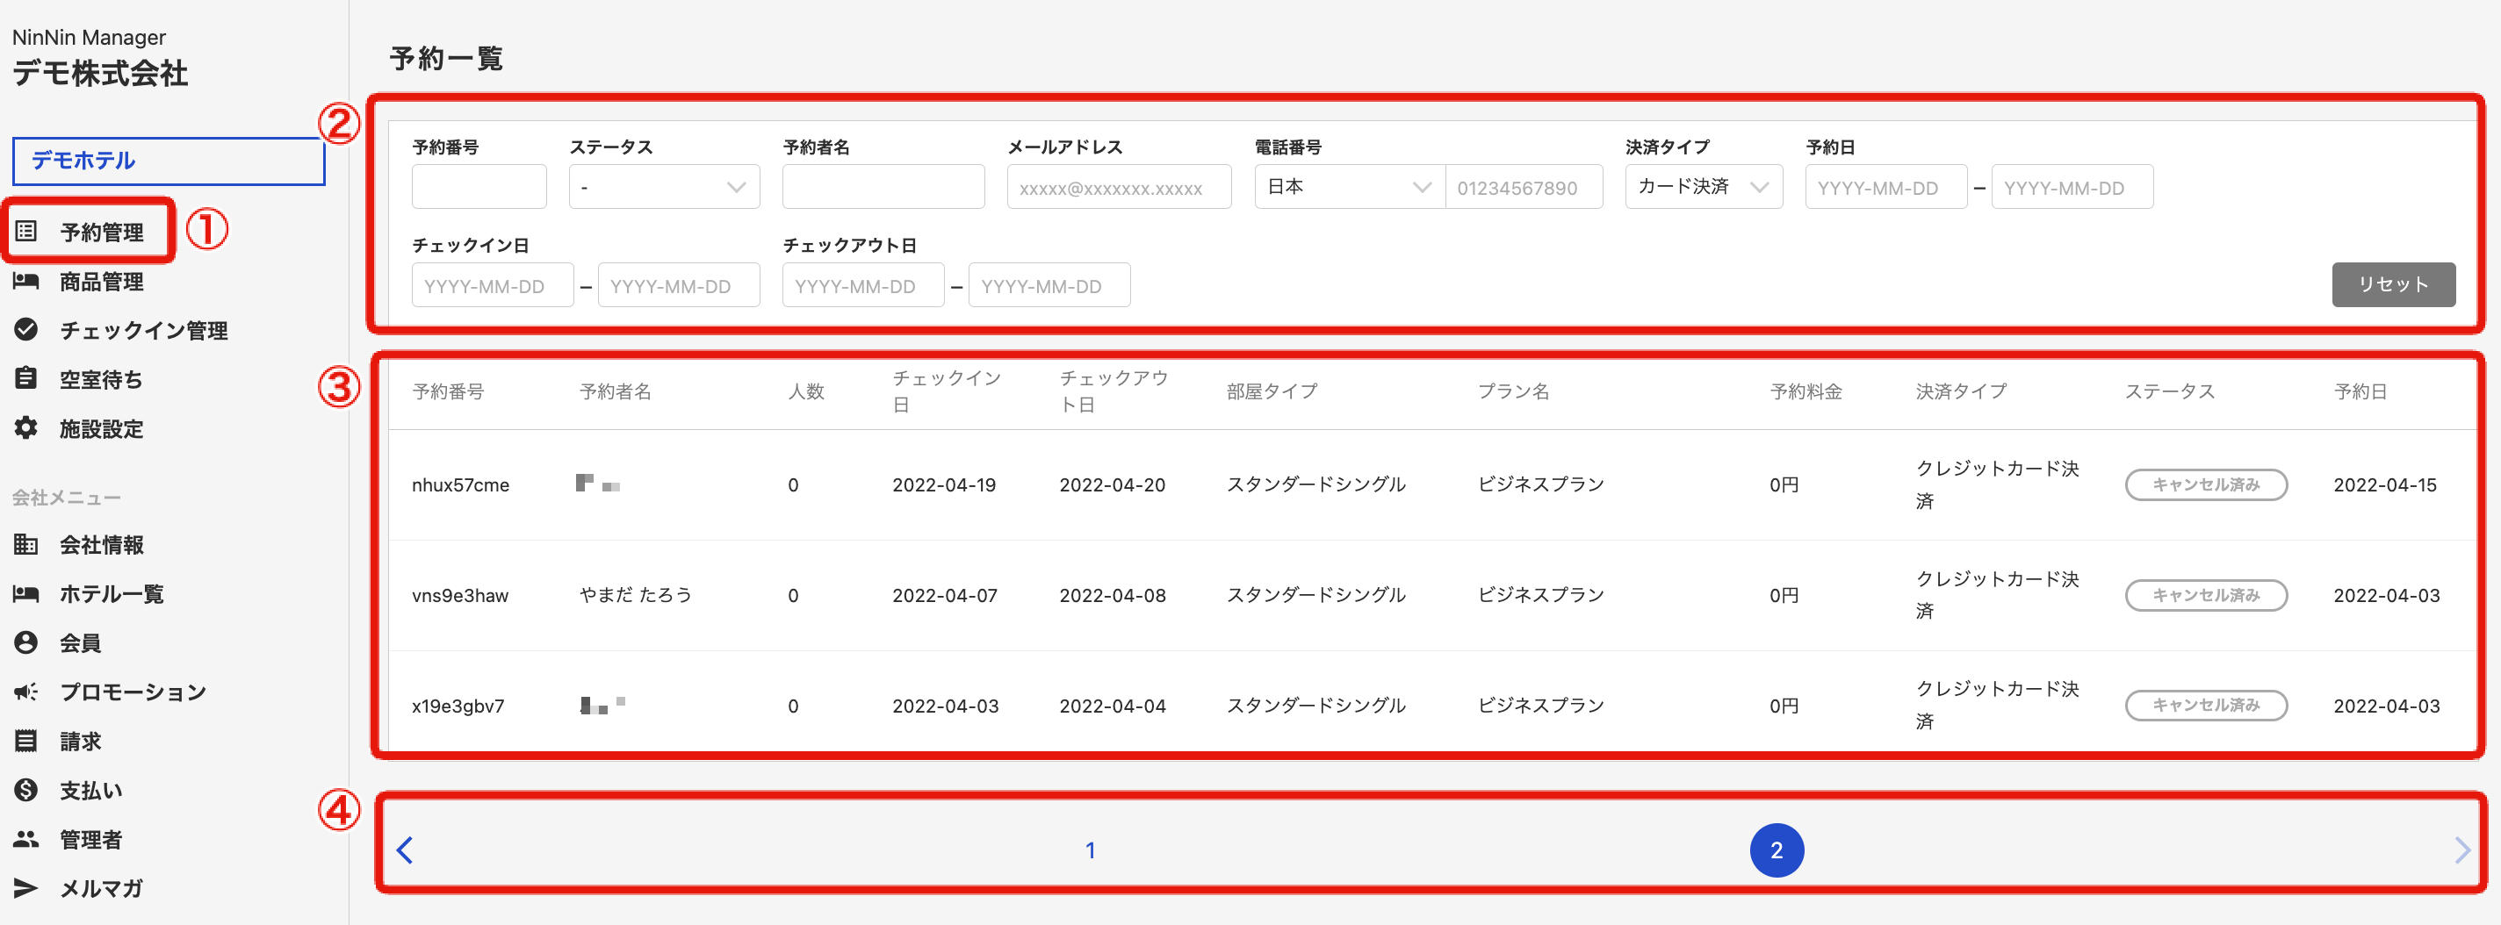
Task: Click the メルマガ paper plane icon
Action: (x=26, y=887)
